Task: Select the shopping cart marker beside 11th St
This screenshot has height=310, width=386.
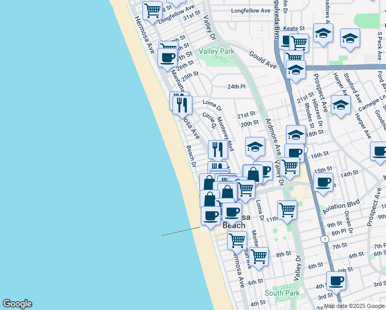Action: (287, 211)
